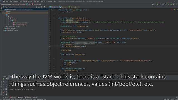Open the Build menu
178x100 pixels.
35,1
